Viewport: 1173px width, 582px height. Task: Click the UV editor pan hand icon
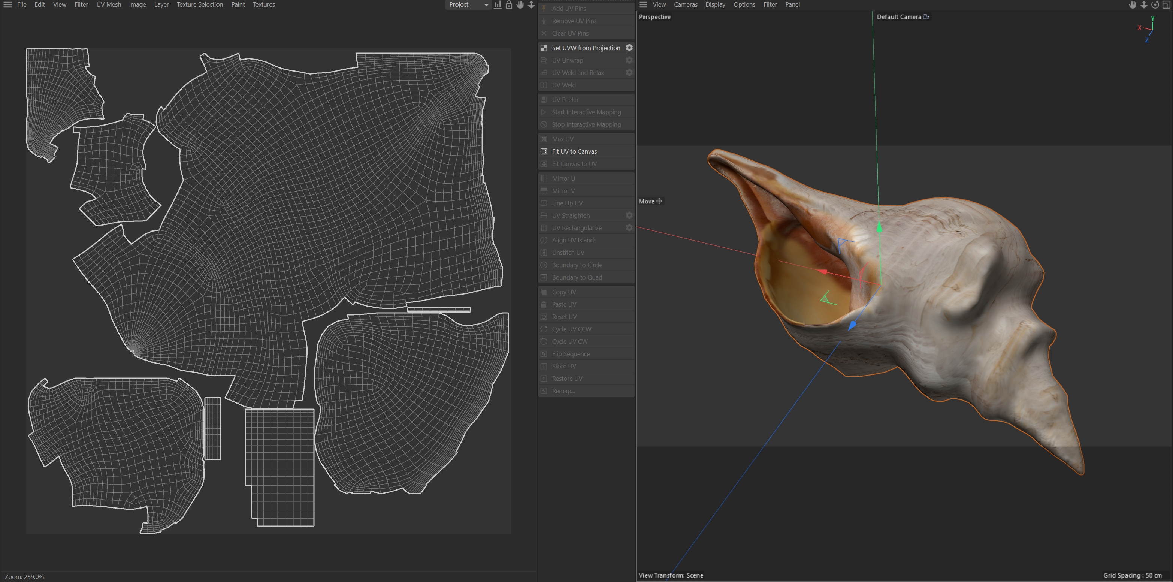520,4
